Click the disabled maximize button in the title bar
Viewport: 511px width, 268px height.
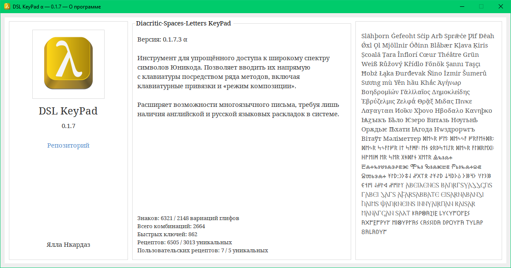click(x=481, y=6)
